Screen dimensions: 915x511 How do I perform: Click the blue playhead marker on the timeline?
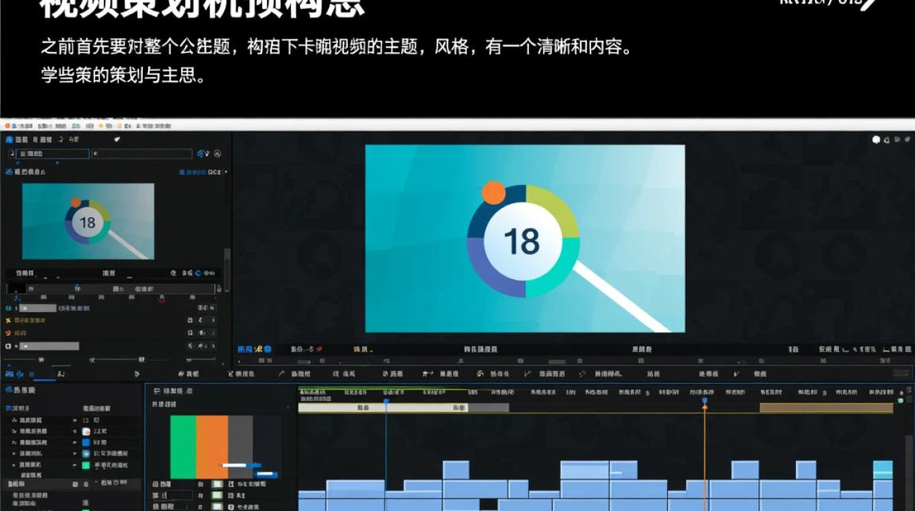coord(386,402)
